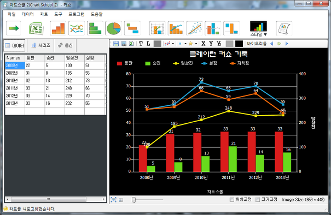Click the chart title 클레이턴 커쇼 기록
331x215 pixels.
(218, 54)
